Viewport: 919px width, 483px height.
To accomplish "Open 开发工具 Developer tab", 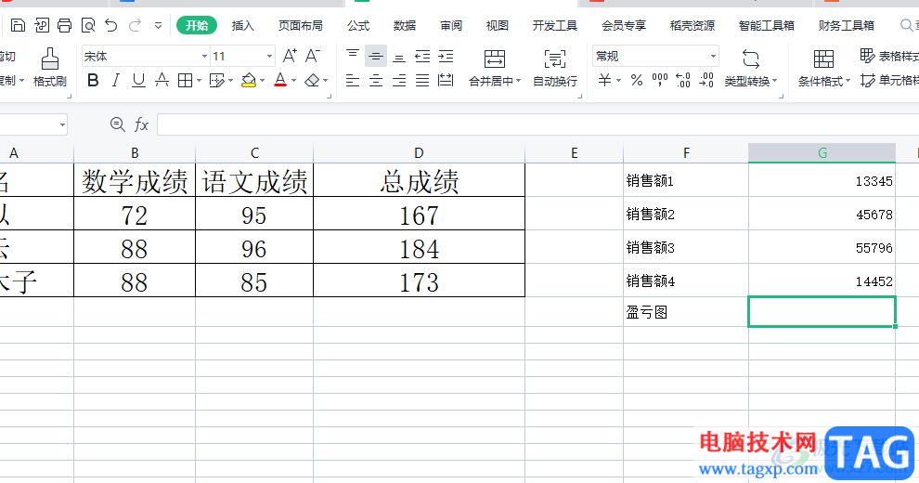I will coord(554,25).
